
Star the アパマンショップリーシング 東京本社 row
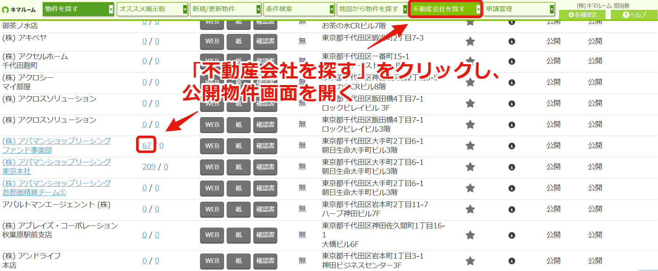(470, 167)
